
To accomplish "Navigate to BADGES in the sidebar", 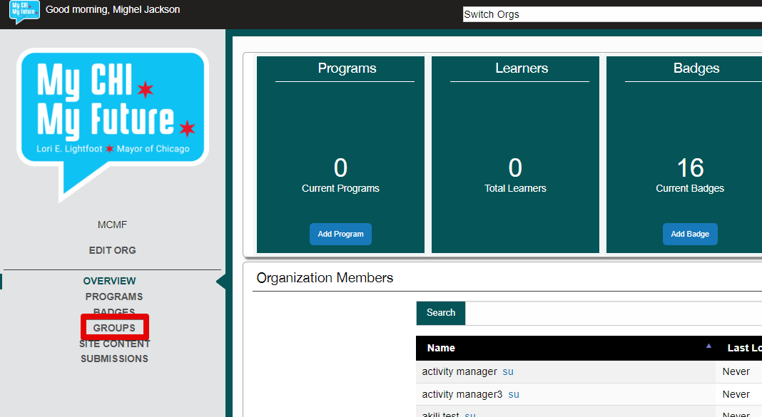I will tap(114, 312).
